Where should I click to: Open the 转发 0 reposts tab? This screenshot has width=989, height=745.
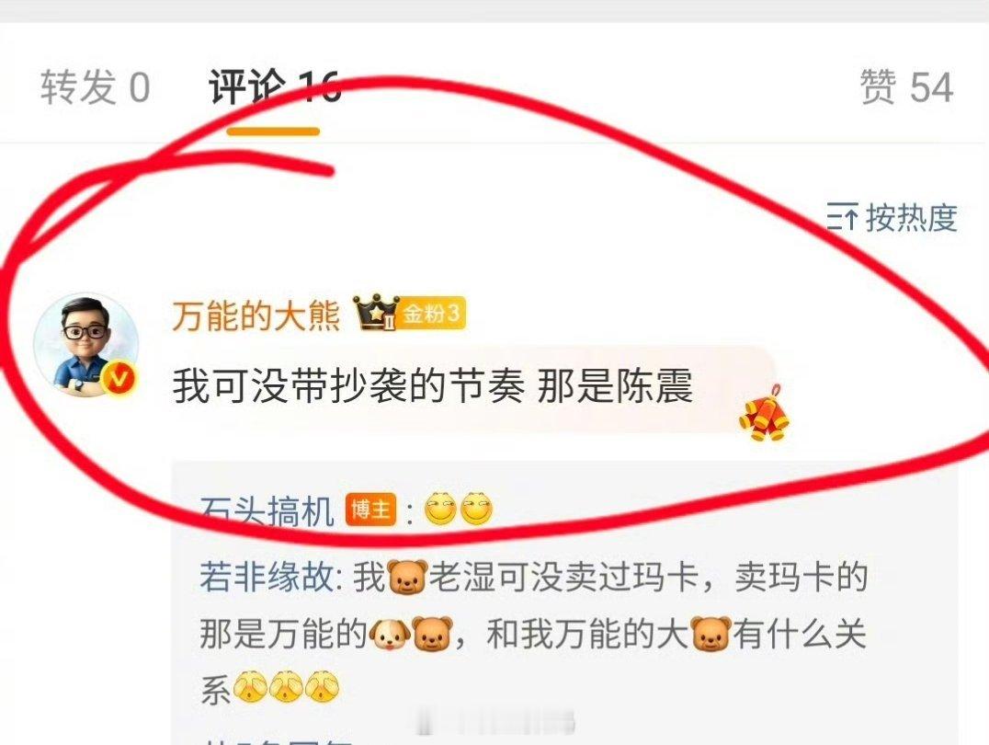coord(96,86)
